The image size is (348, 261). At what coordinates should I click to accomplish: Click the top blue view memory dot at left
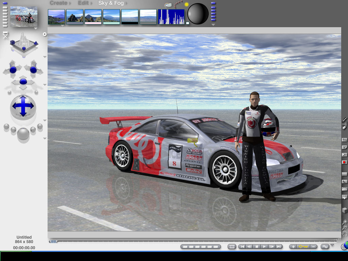pyautogui.click(x=5, y=3)
